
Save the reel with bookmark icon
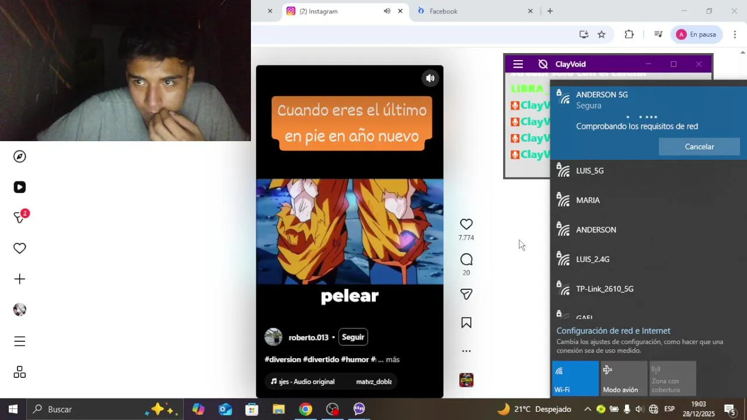click(x=466, y=323)
